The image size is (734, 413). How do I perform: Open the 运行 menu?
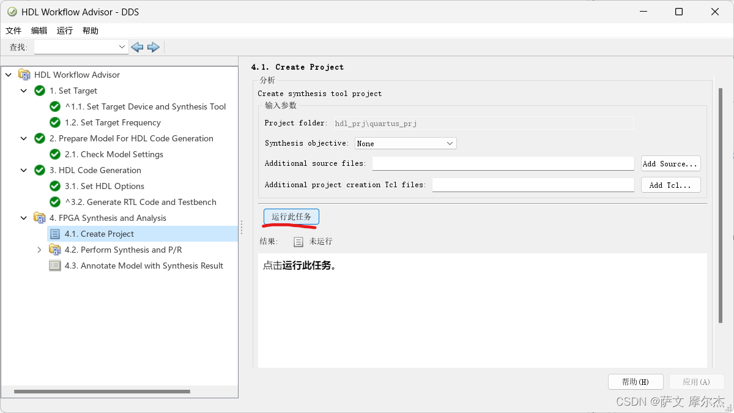tap(64, 30)
